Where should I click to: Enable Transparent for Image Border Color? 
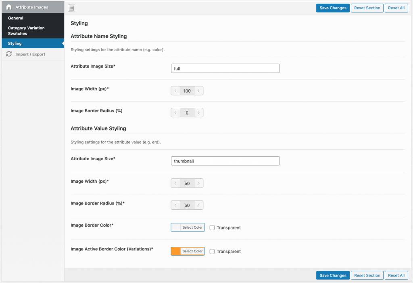click(212, 227)
